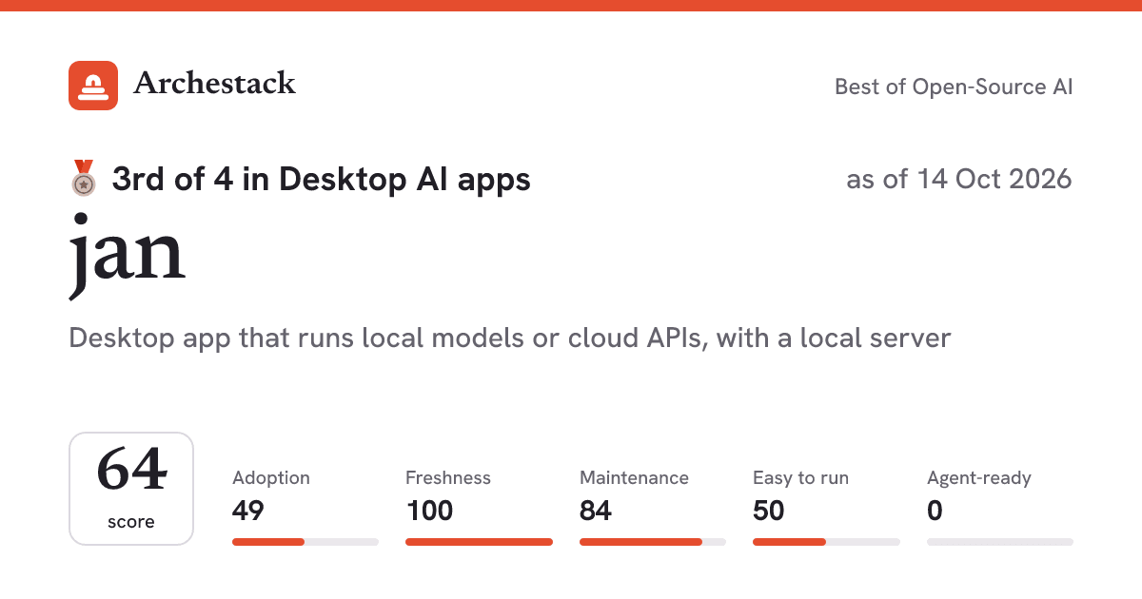Screen dimensions: 1142x599
Task: Click the 'Desktop app that runs local models' description
Action: click(x=510, y=338)
